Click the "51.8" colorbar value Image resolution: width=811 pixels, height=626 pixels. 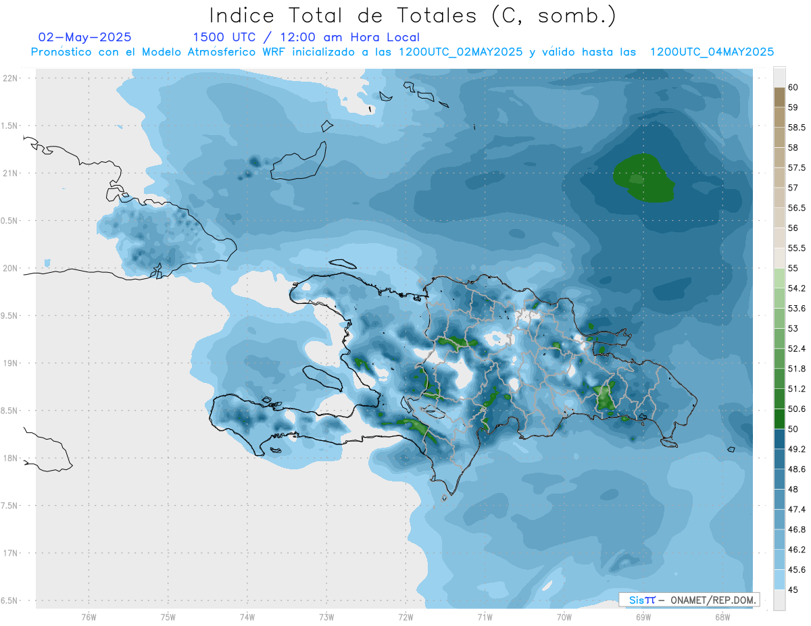click(x=797, y=369)
